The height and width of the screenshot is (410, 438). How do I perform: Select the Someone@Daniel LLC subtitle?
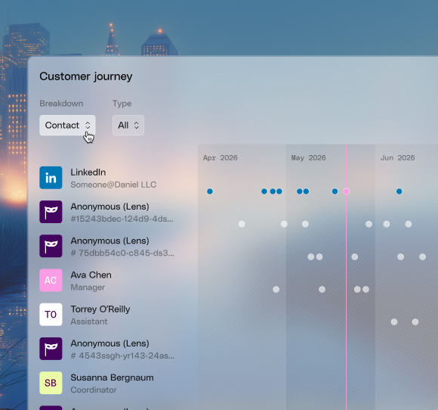[x=113, y=185]
